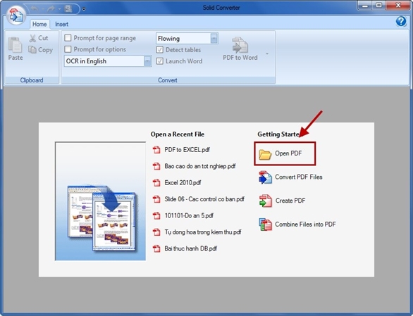Click the Create PDF icon
The image size is (413, 316).
(266, 201)
